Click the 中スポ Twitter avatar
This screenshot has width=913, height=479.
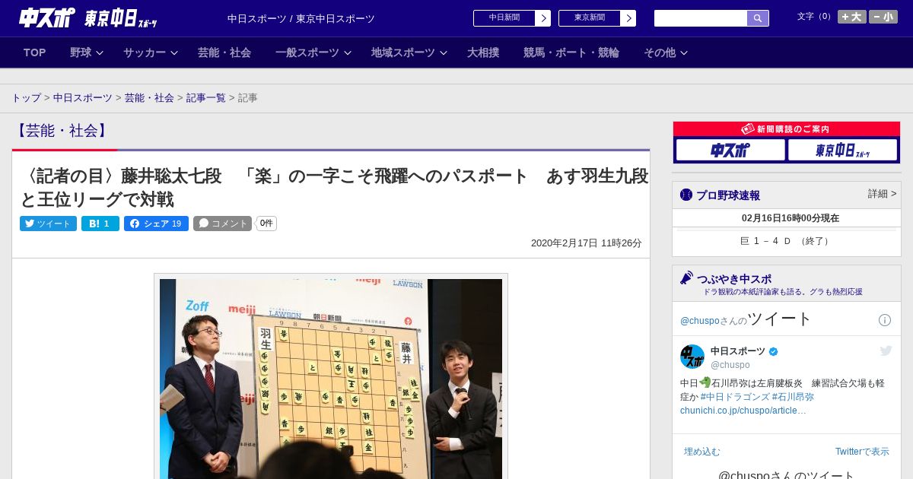pyautogui.click(x=692, y=357)
